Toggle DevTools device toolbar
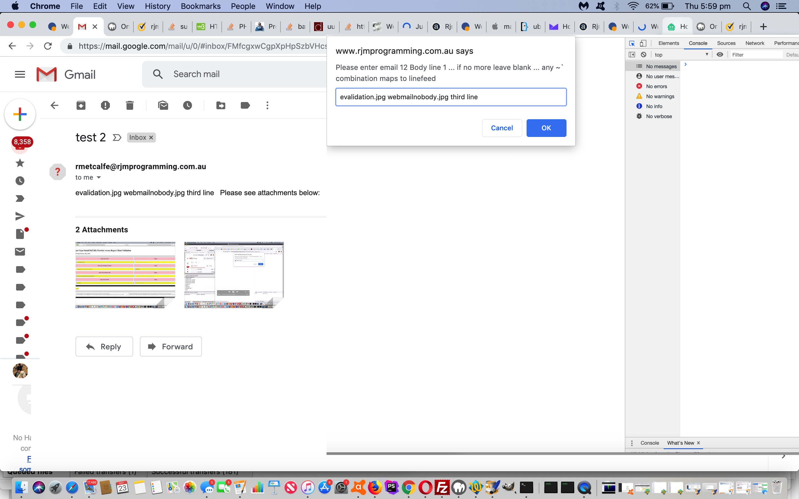The image size is (799, 499). 643,43
